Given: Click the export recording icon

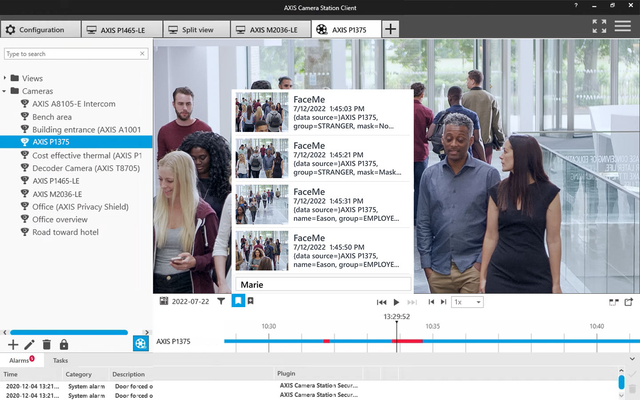Looking at the screenshot, I should 628,302.
